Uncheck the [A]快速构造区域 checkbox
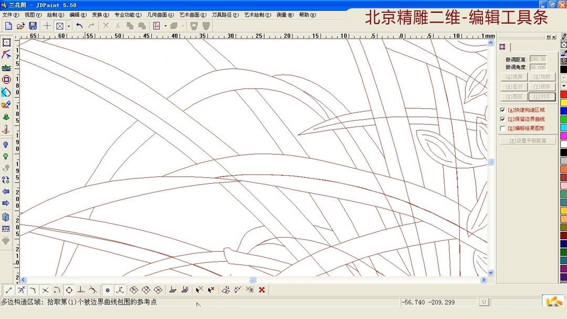 502,110
